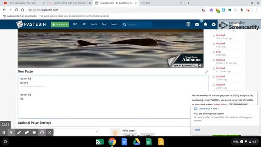Open the Chrome three-dot menu
261x147 pixels.
[257, 10]
